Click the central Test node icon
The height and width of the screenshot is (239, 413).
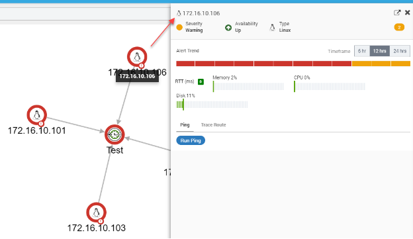115,134
